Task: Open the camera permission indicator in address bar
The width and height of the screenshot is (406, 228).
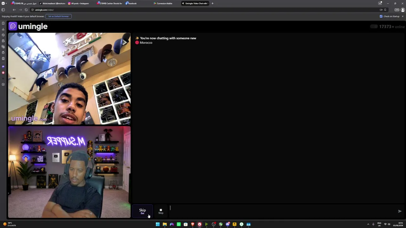Action: pos(381,10)
